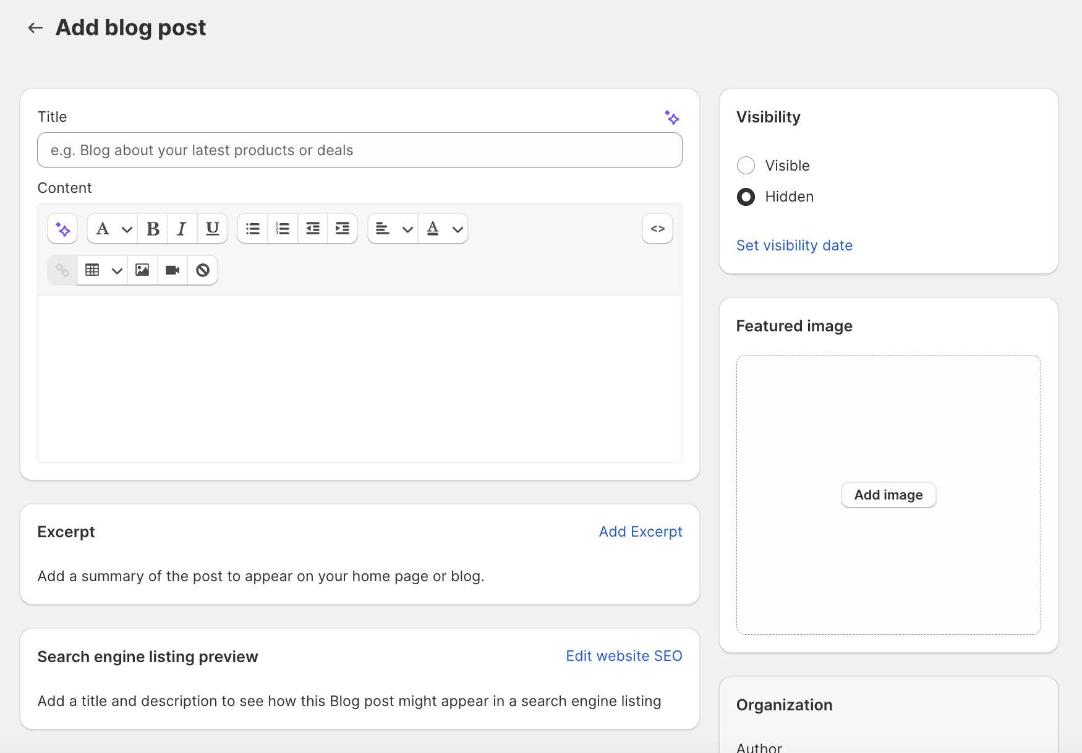The width and height of the screenshot is (1082, 753).
Task: Toggle underline formatting
Action: [213, 229]
